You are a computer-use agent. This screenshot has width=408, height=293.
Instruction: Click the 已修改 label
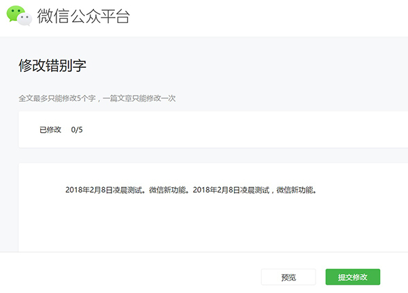tap(50, 130)
